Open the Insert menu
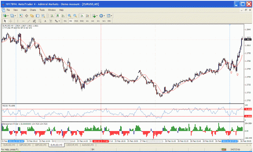 [24, 10]
